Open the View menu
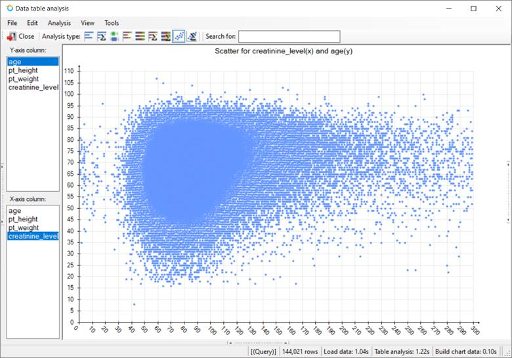 tap(87, 23)
